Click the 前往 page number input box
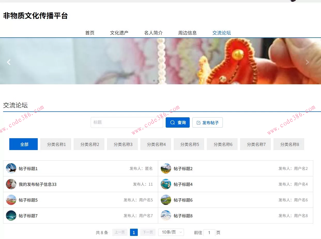Screen dimensions: 321x239 pyautogui.click(x=209, y=232)
